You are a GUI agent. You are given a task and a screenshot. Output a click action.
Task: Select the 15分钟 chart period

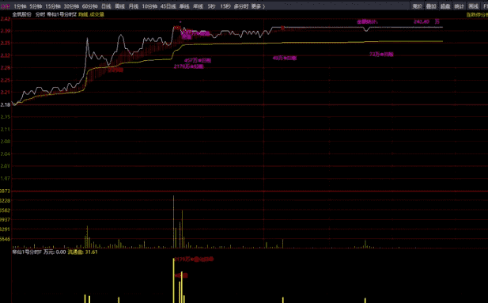click(x=53, y=6)
